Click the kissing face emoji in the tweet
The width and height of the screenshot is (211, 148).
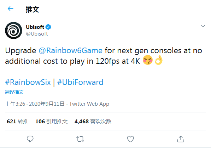pyautogui.click(x=148, y=60)
